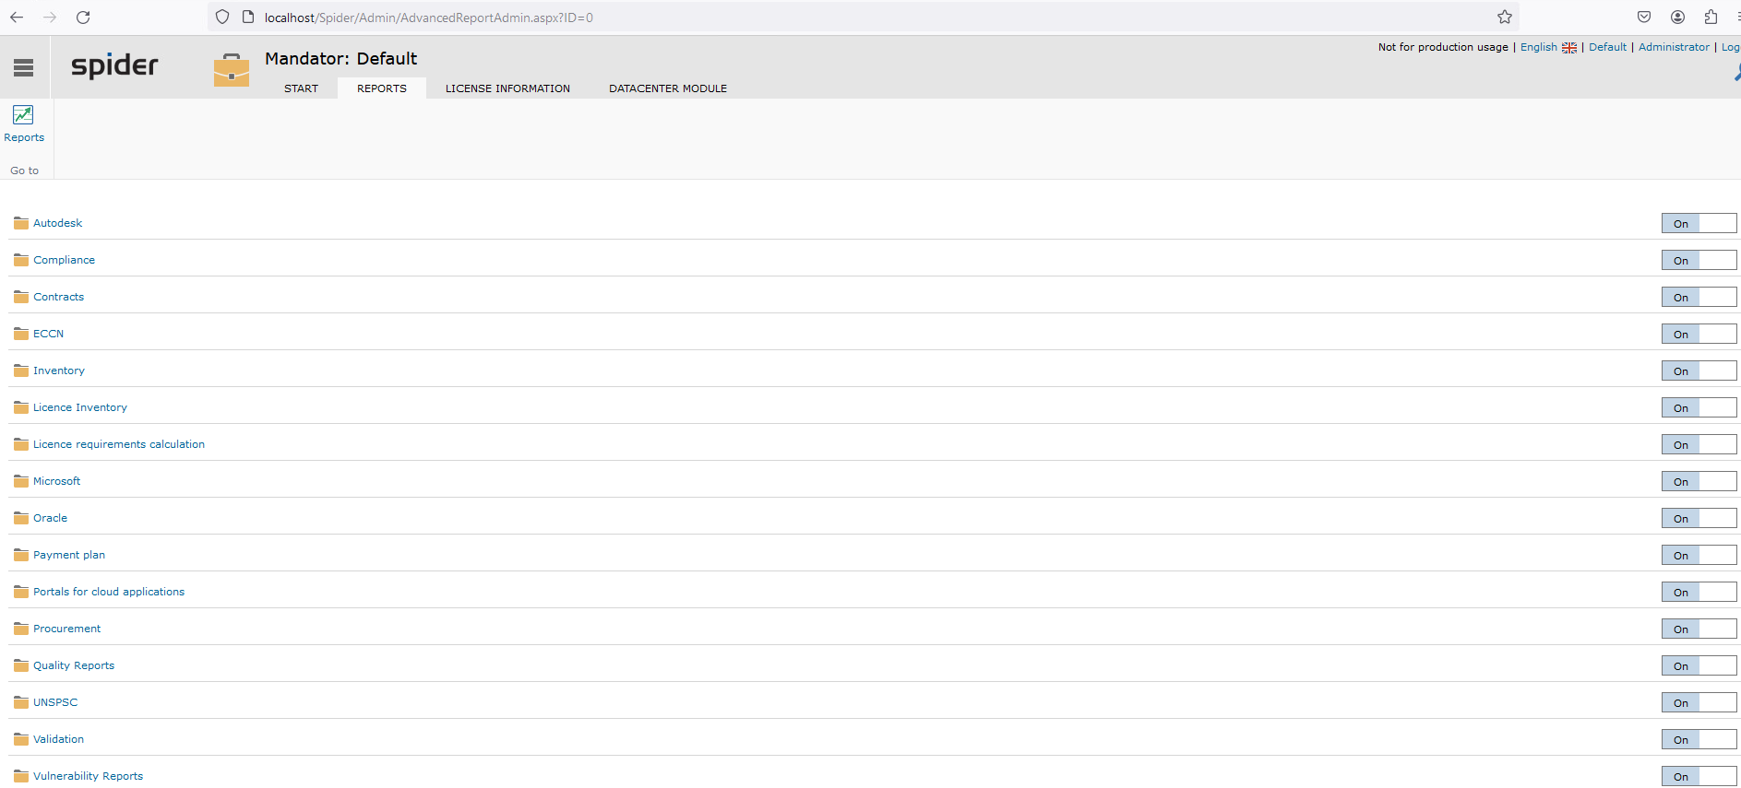
Task: Toggle the Contracts report folder off
Action: [x=1699, y=297]
